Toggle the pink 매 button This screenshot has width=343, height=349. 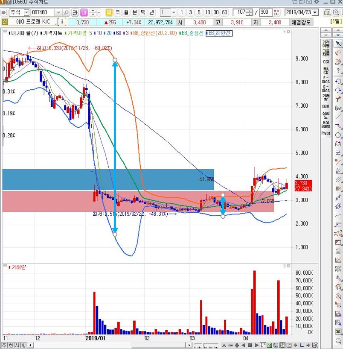(84, 12)
